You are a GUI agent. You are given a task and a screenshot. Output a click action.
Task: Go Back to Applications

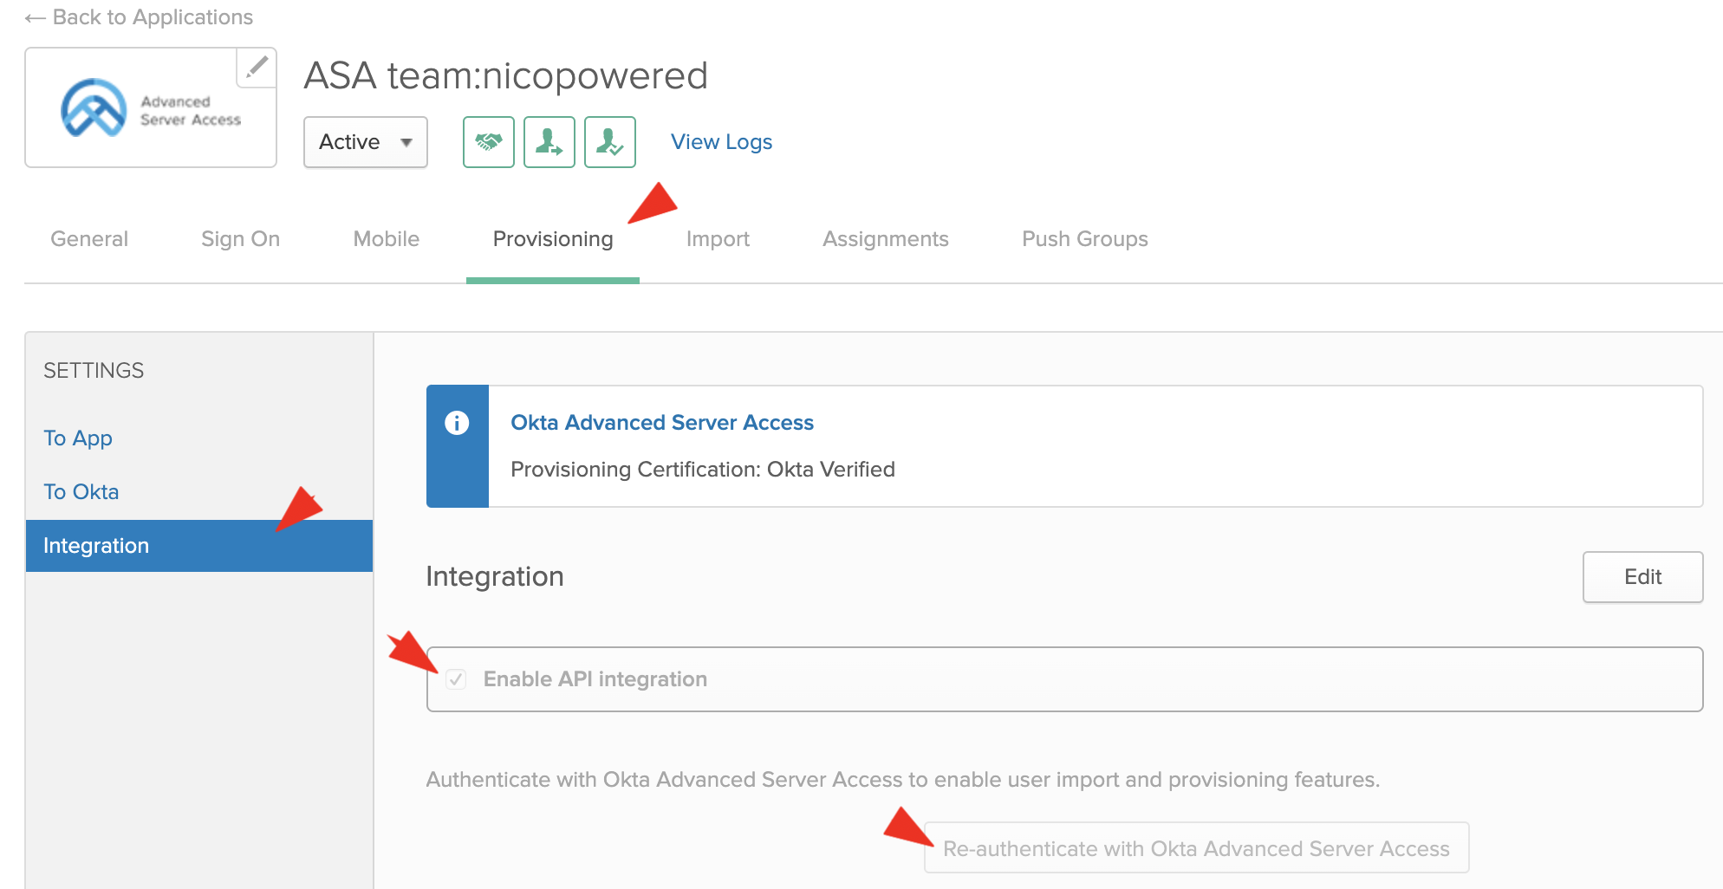[140, 17]
